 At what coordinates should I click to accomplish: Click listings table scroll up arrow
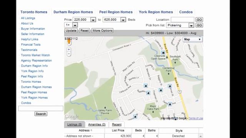[x=201, y=136]
